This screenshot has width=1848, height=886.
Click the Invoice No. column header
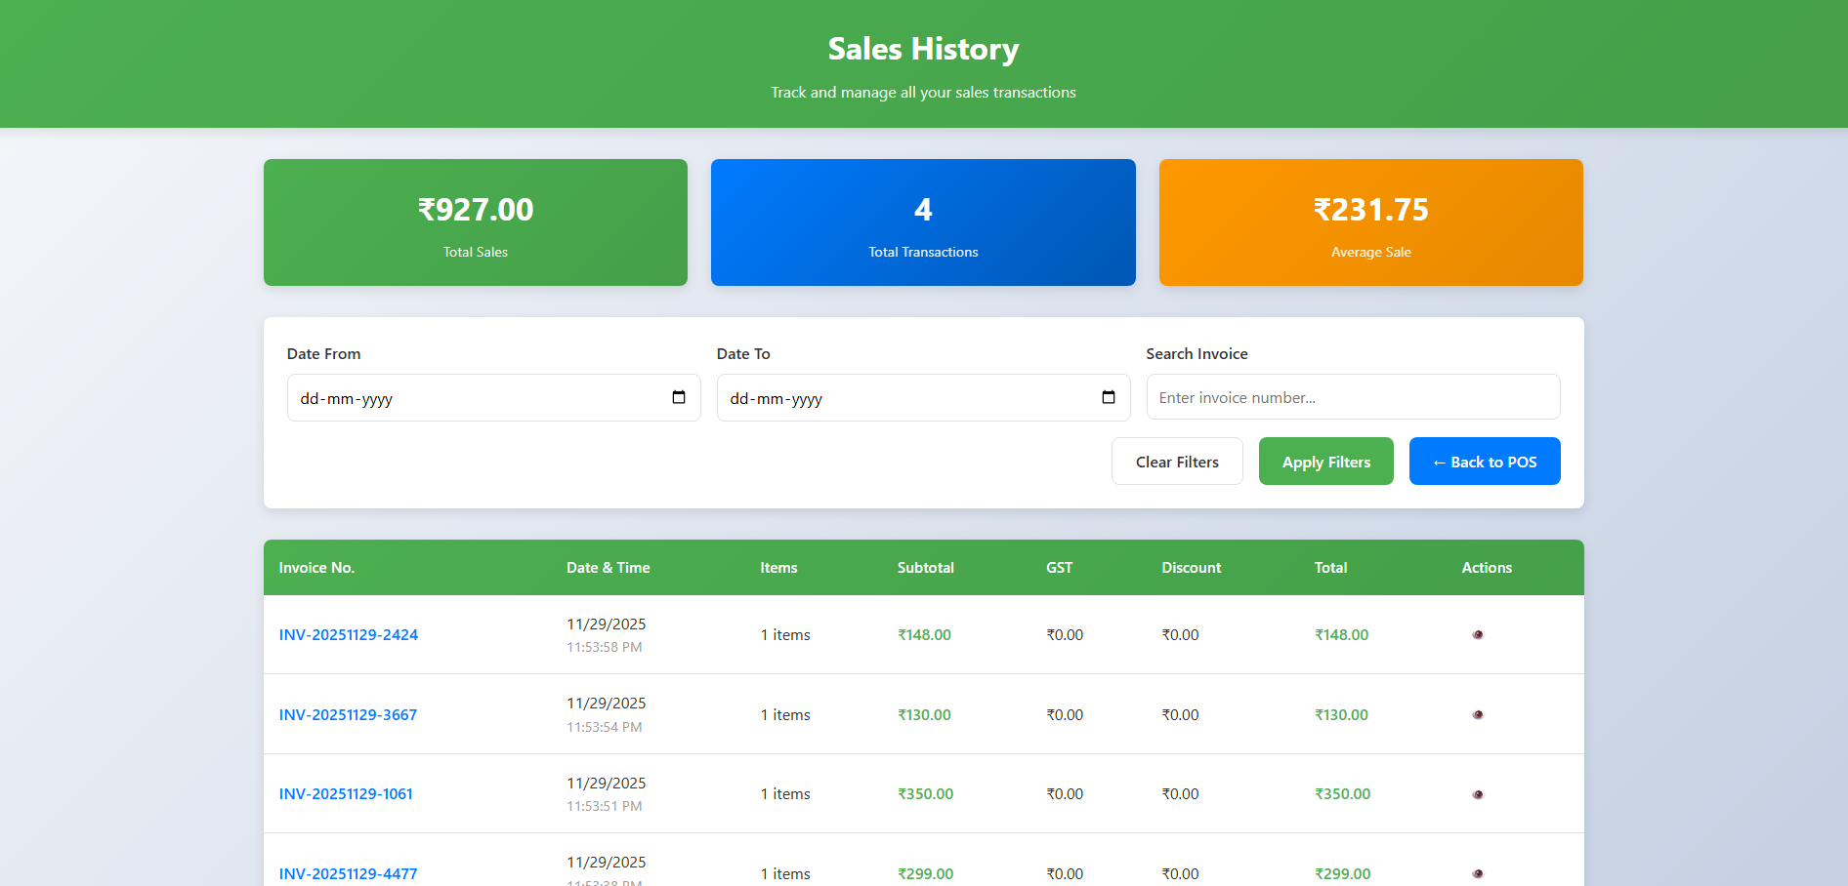316,568
